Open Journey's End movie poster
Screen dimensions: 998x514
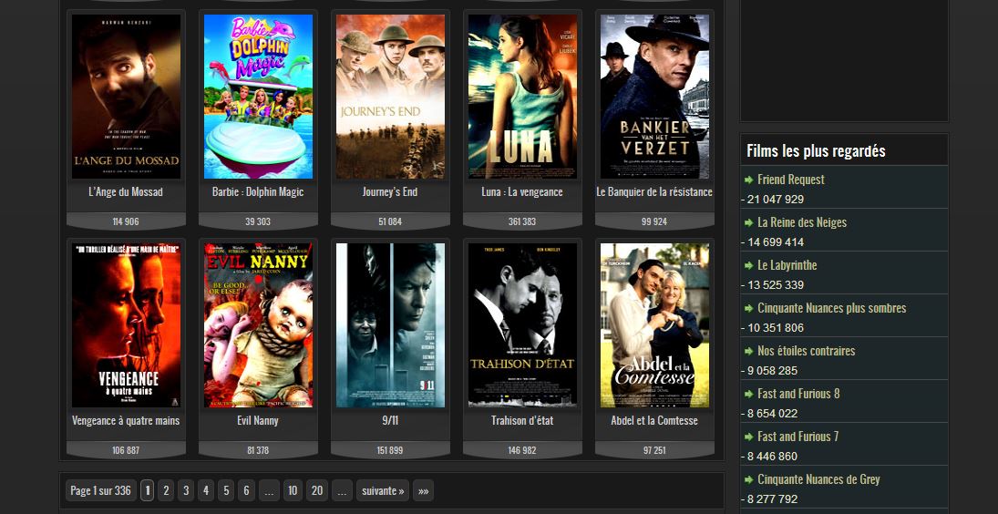[390, 96]
